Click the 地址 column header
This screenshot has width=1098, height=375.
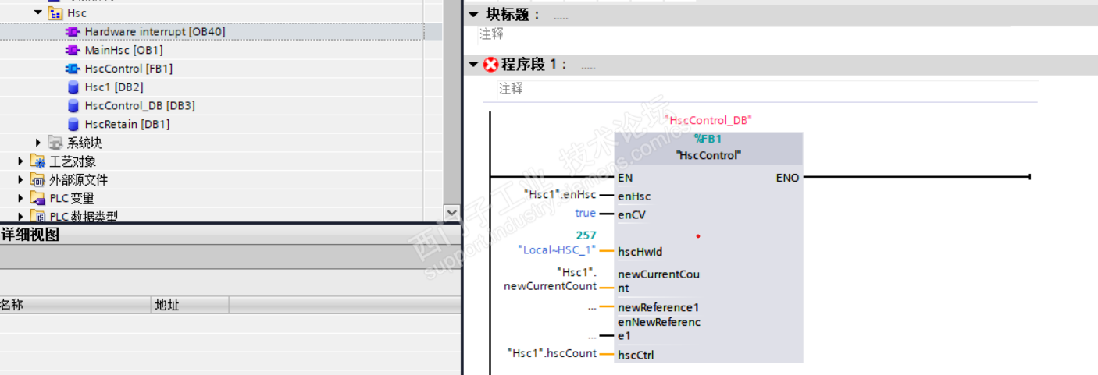coord(190,305)
